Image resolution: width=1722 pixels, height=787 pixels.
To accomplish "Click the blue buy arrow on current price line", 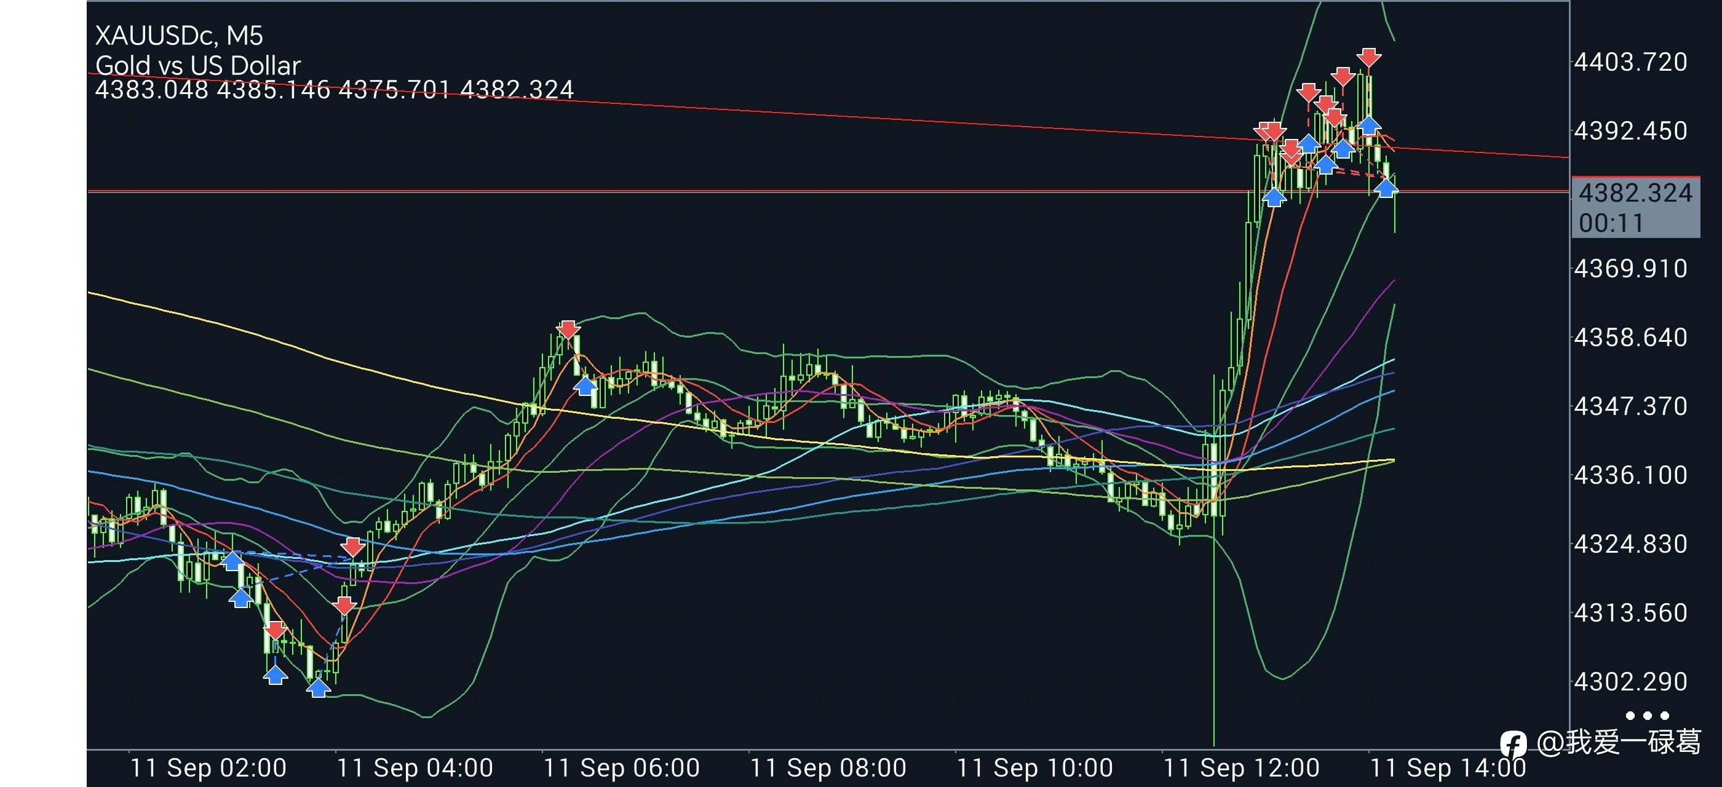I will tap(1386, 187).
